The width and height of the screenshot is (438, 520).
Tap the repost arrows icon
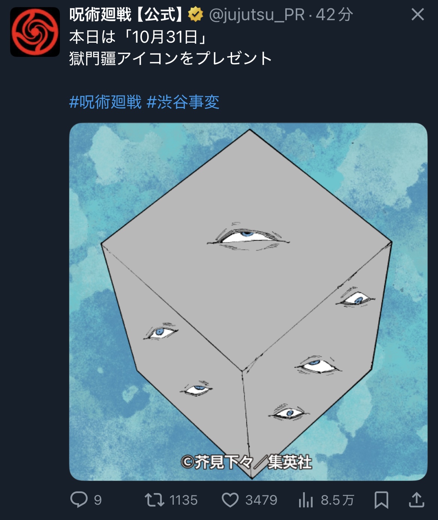155,500
